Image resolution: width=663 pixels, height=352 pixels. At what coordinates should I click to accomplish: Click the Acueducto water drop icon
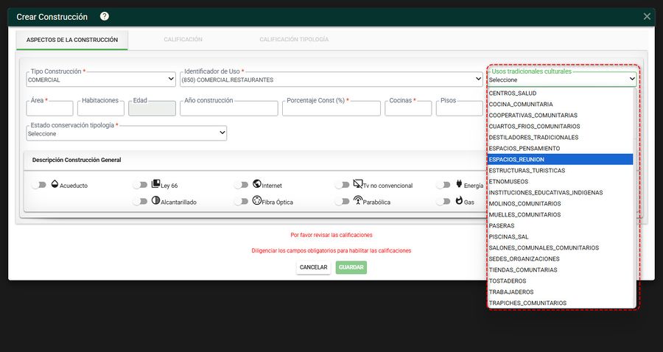55,184
